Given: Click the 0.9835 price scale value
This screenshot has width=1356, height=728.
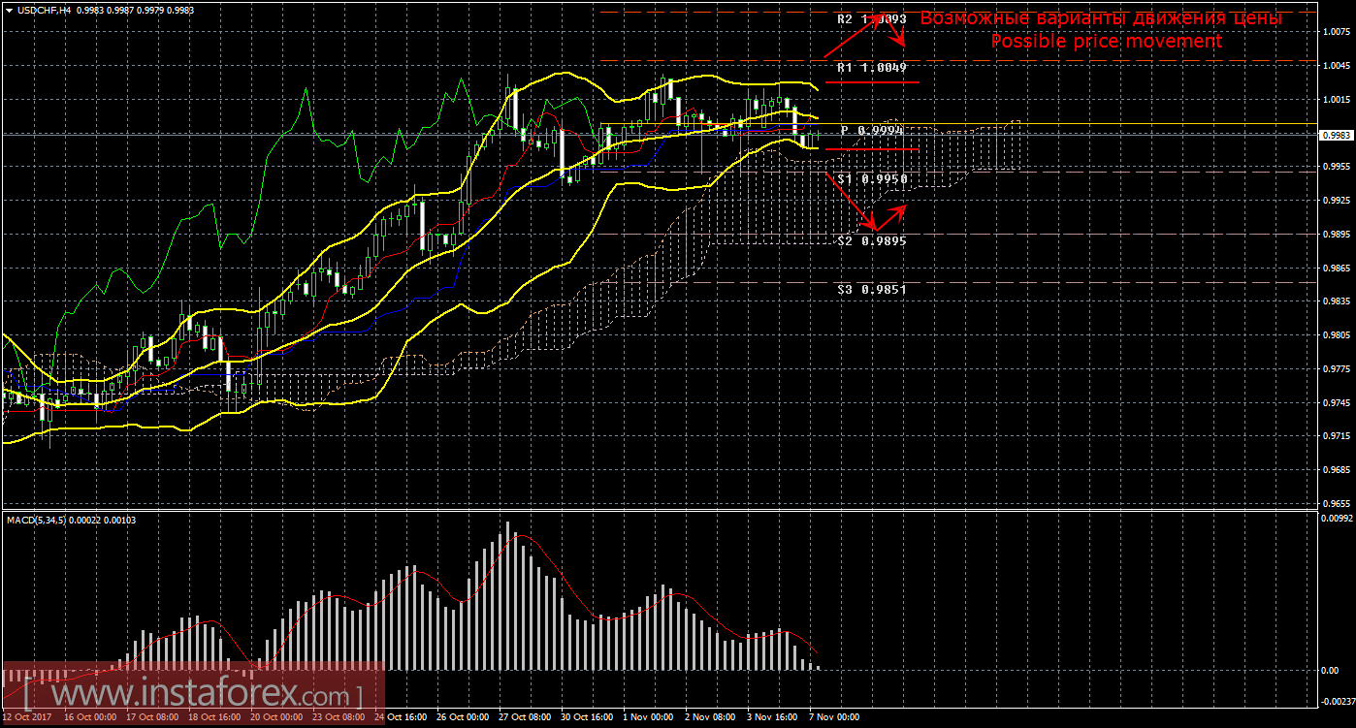Looking at the screenshot, I should tap(1336, 301).
